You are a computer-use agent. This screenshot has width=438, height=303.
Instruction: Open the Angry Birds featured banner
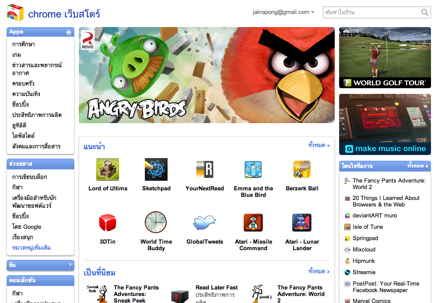[x=207, y=75]
